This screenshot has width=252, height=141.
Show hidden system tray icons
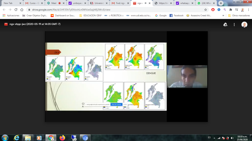pos(214,138)
